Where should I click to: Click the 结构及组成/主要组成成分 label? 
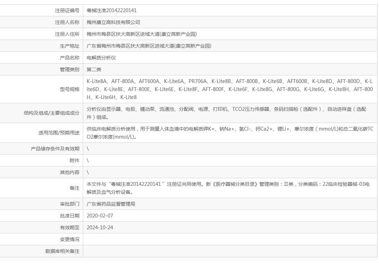[x=51, y=113]
